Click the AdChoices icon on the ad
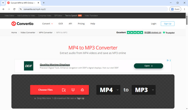 168,61
